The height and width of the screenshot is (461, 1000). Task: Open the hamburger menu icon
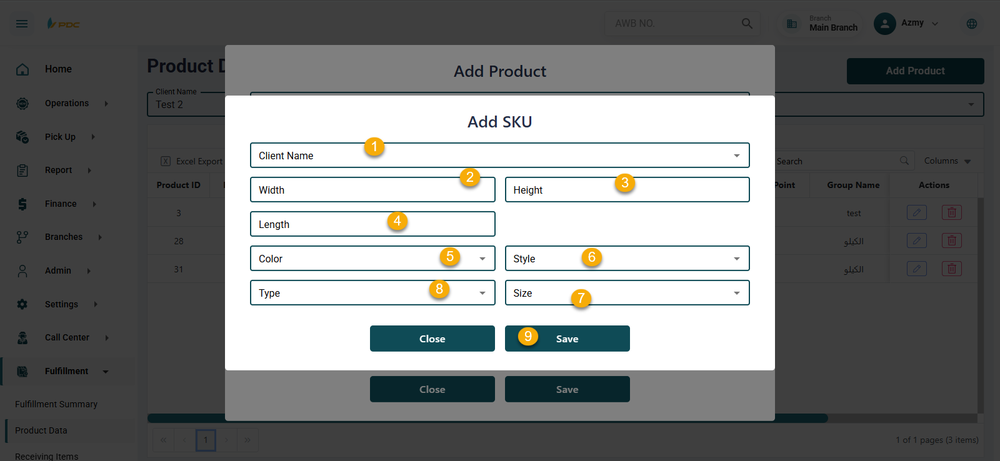[x=22, y=24]
